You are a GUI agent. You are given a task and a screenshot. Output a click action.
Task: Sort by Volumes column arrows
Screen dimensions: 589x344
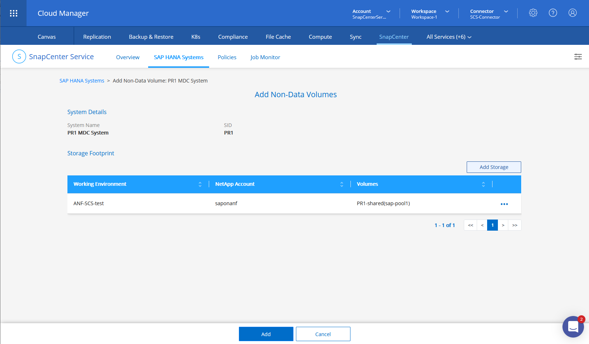(484, 184)
